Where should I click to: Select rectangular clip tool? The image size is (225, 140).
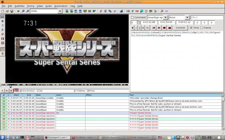click(x=3, y=38)
